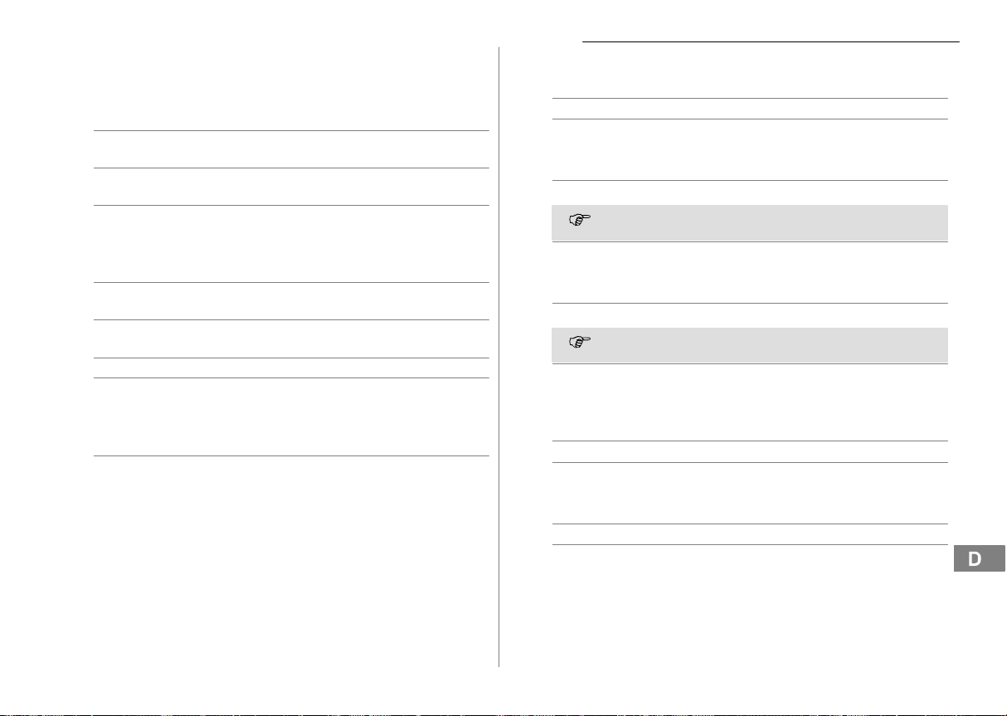The height and width of the screenshot is (716, 1007).
Task: Select the gray 'D' section tab
Action: [x=975, y=558]
